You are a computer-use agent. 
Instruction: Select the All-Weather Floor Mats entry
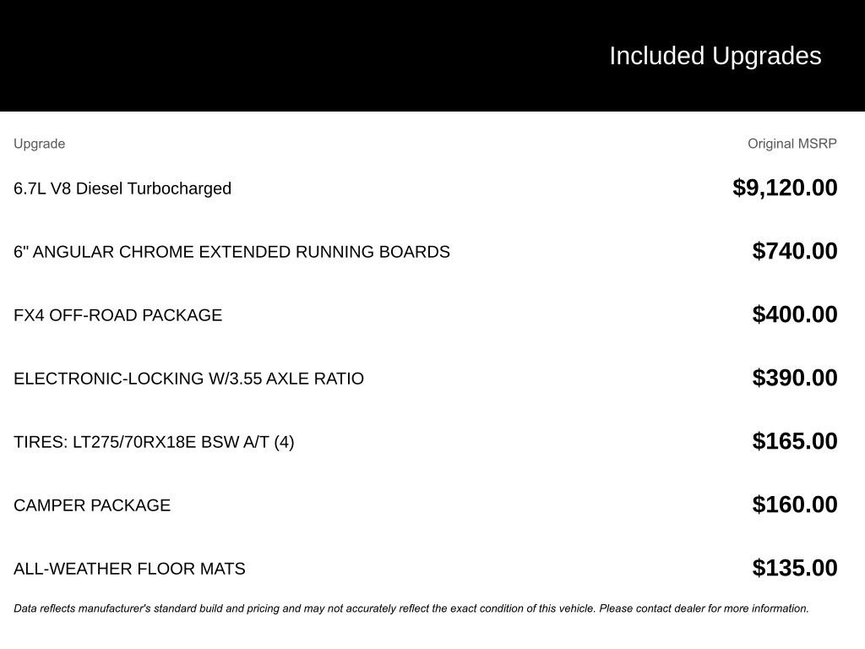pos(129,569)
